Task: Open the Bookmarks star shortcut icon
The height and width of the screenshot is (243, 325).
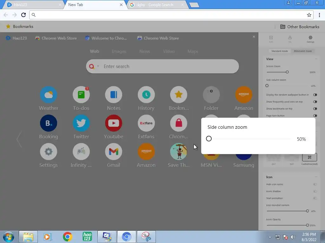Action: 179,95
